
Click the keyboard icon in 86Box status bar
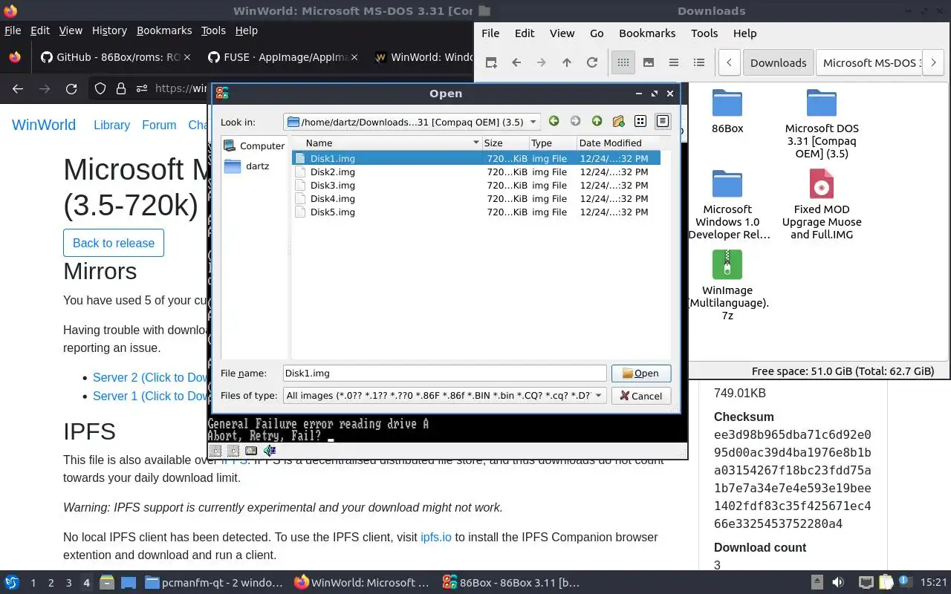[251, 451]
